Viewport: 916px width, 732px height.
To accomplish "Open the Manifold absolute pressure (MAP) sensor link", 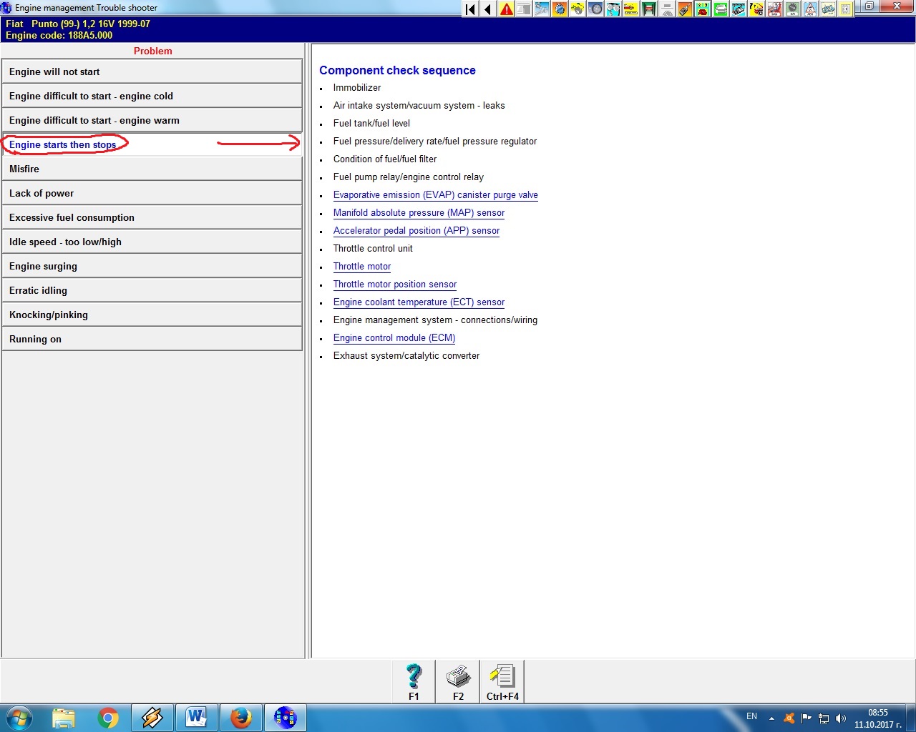I will coord(419,213).
